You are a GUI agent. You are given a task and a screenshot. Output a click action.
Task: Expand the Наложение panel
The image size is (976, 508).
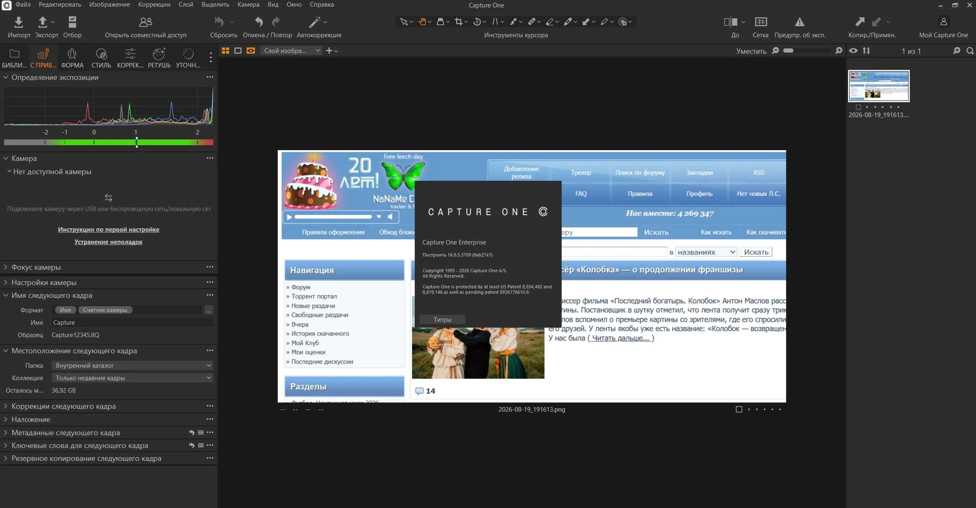pyautogui.click(x=6, y=419)
